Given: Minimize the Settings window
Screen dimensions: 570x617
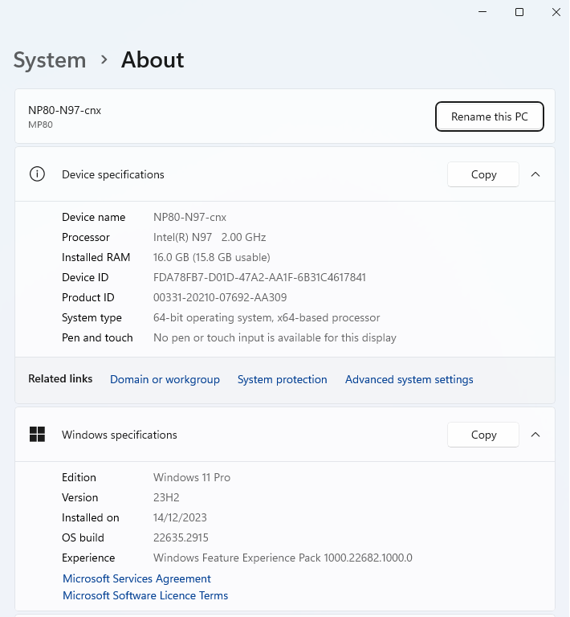Looking at the screenshot, I should pyautogui.click(x=482, y=12).
